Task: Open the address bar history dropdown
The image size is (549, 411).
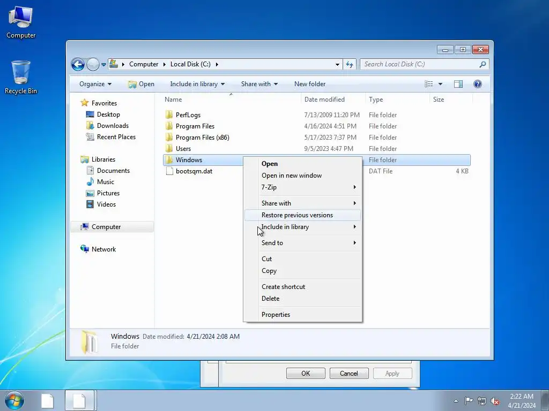Action: click(337, 64)
